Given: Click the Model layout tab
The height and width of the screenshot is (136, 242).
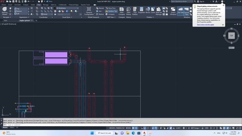Looking at the screenshot, I should [x=5, y=128].
